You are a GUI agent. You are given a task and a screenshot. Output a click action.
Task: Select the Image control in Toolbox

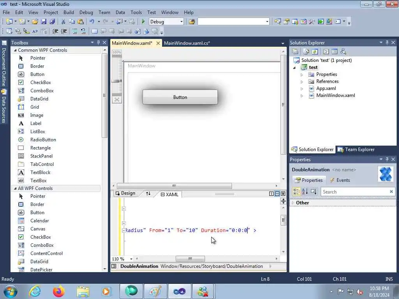[37, 115]
